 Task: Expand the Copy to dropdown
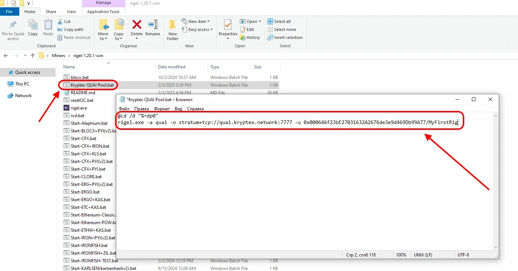point(118,39)
